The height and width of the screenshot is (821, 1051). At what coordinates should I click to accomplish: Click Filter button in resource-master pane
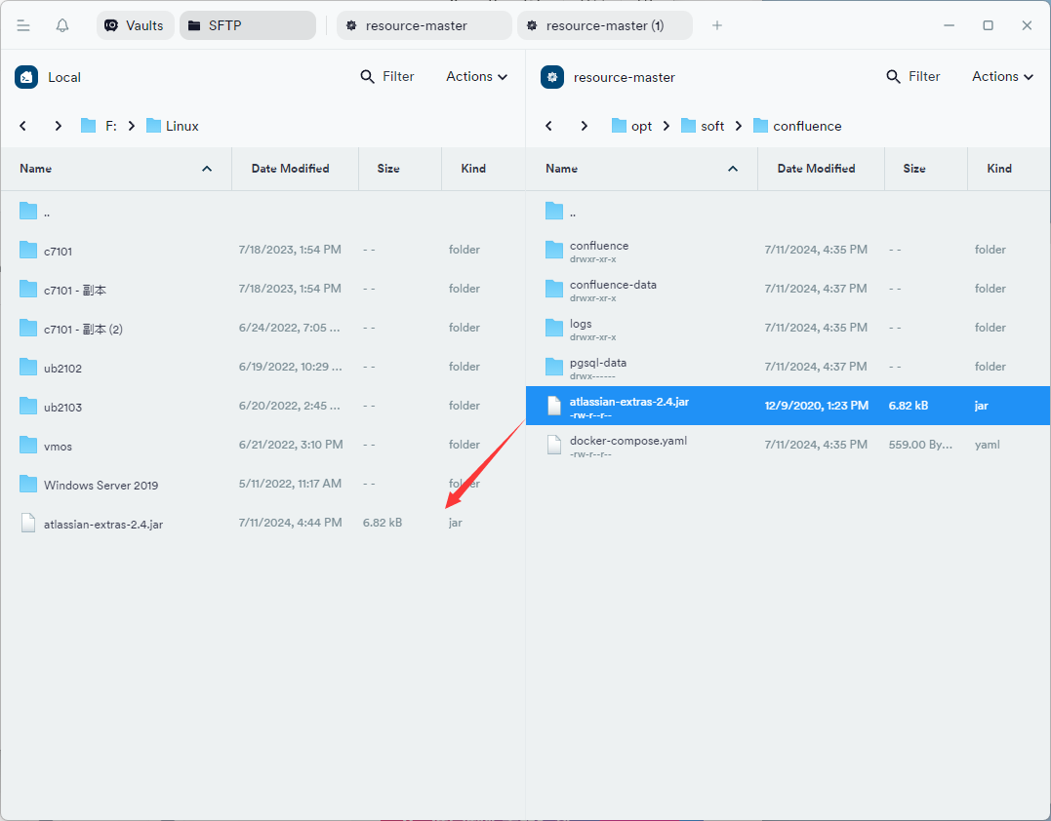click(x=913, y=76)
